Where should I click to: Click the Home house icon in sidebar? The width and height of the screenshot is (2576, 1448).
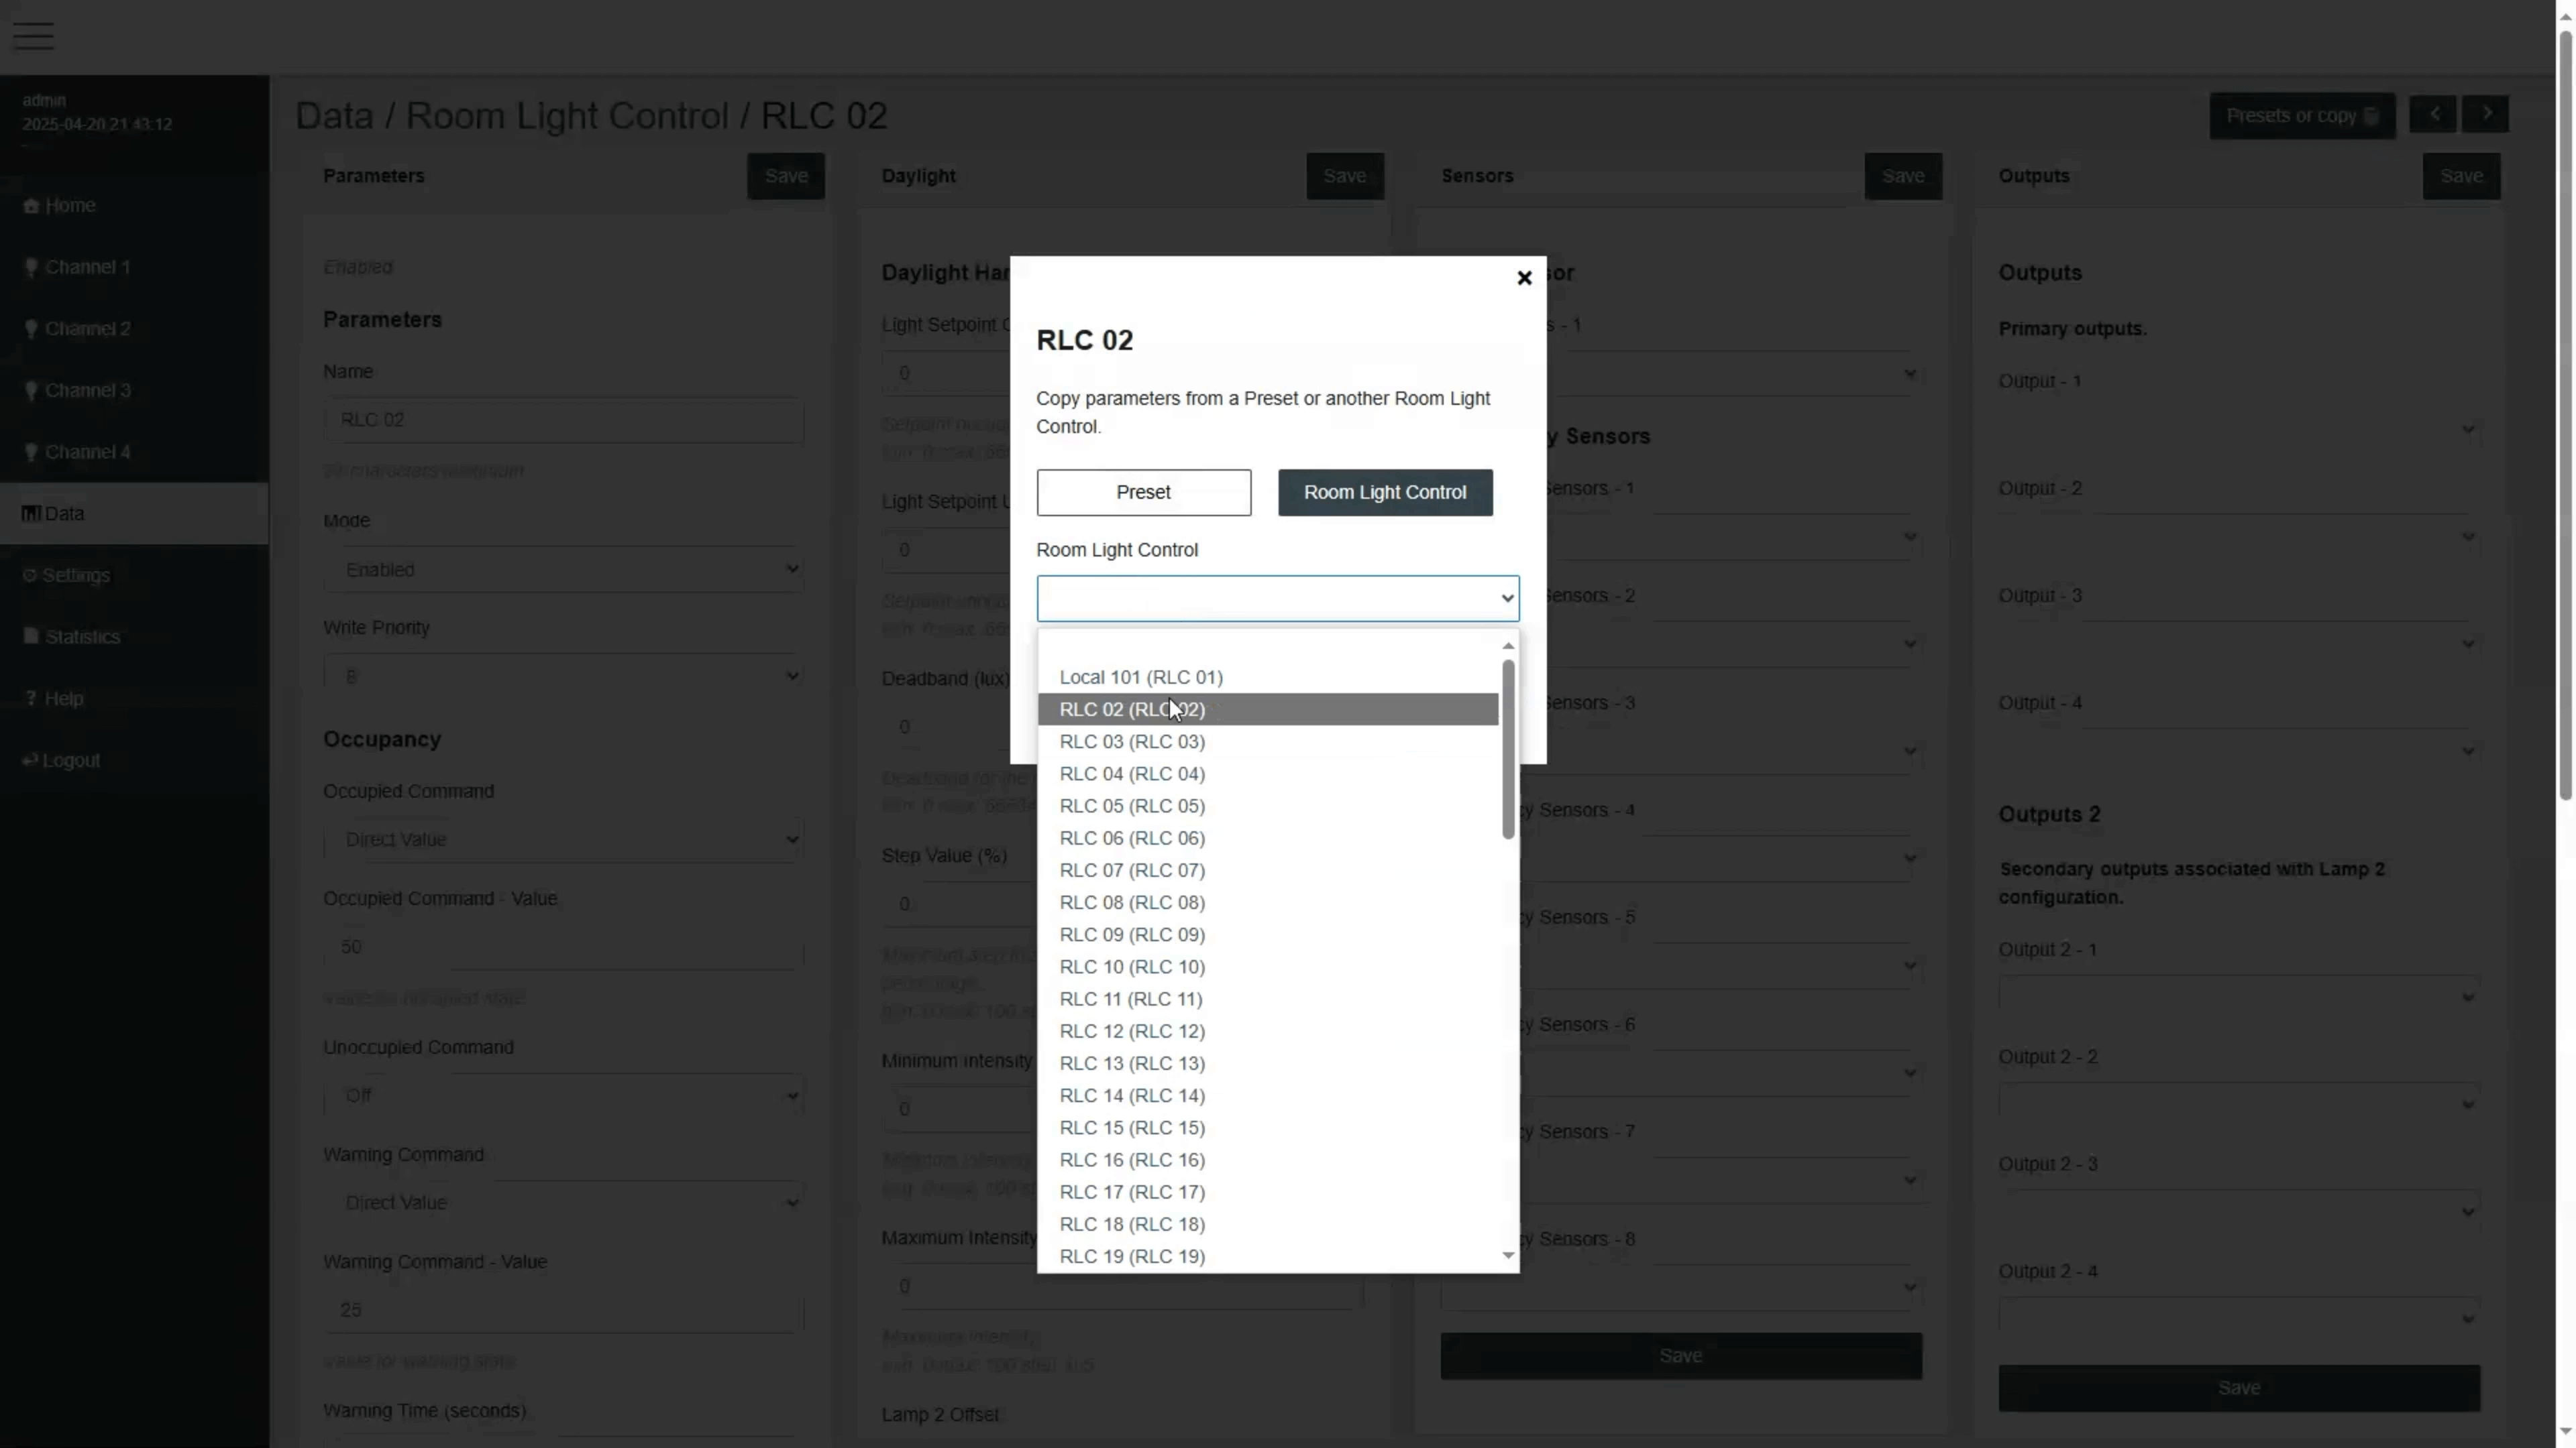31,206
